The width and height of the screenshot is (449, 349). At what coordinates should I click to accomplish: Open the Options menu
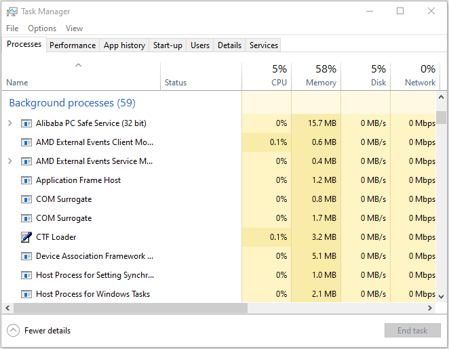42,28
